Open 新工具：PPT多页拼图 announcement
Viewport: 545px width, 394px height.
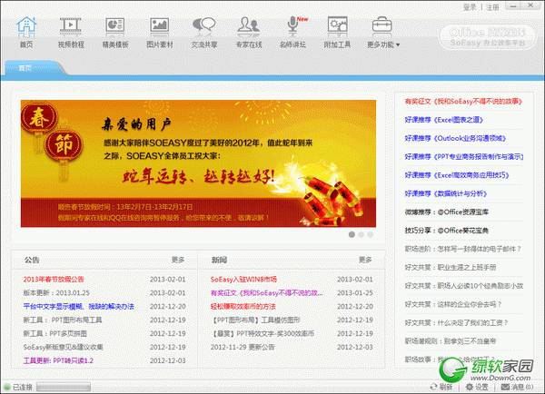(54, 333)
